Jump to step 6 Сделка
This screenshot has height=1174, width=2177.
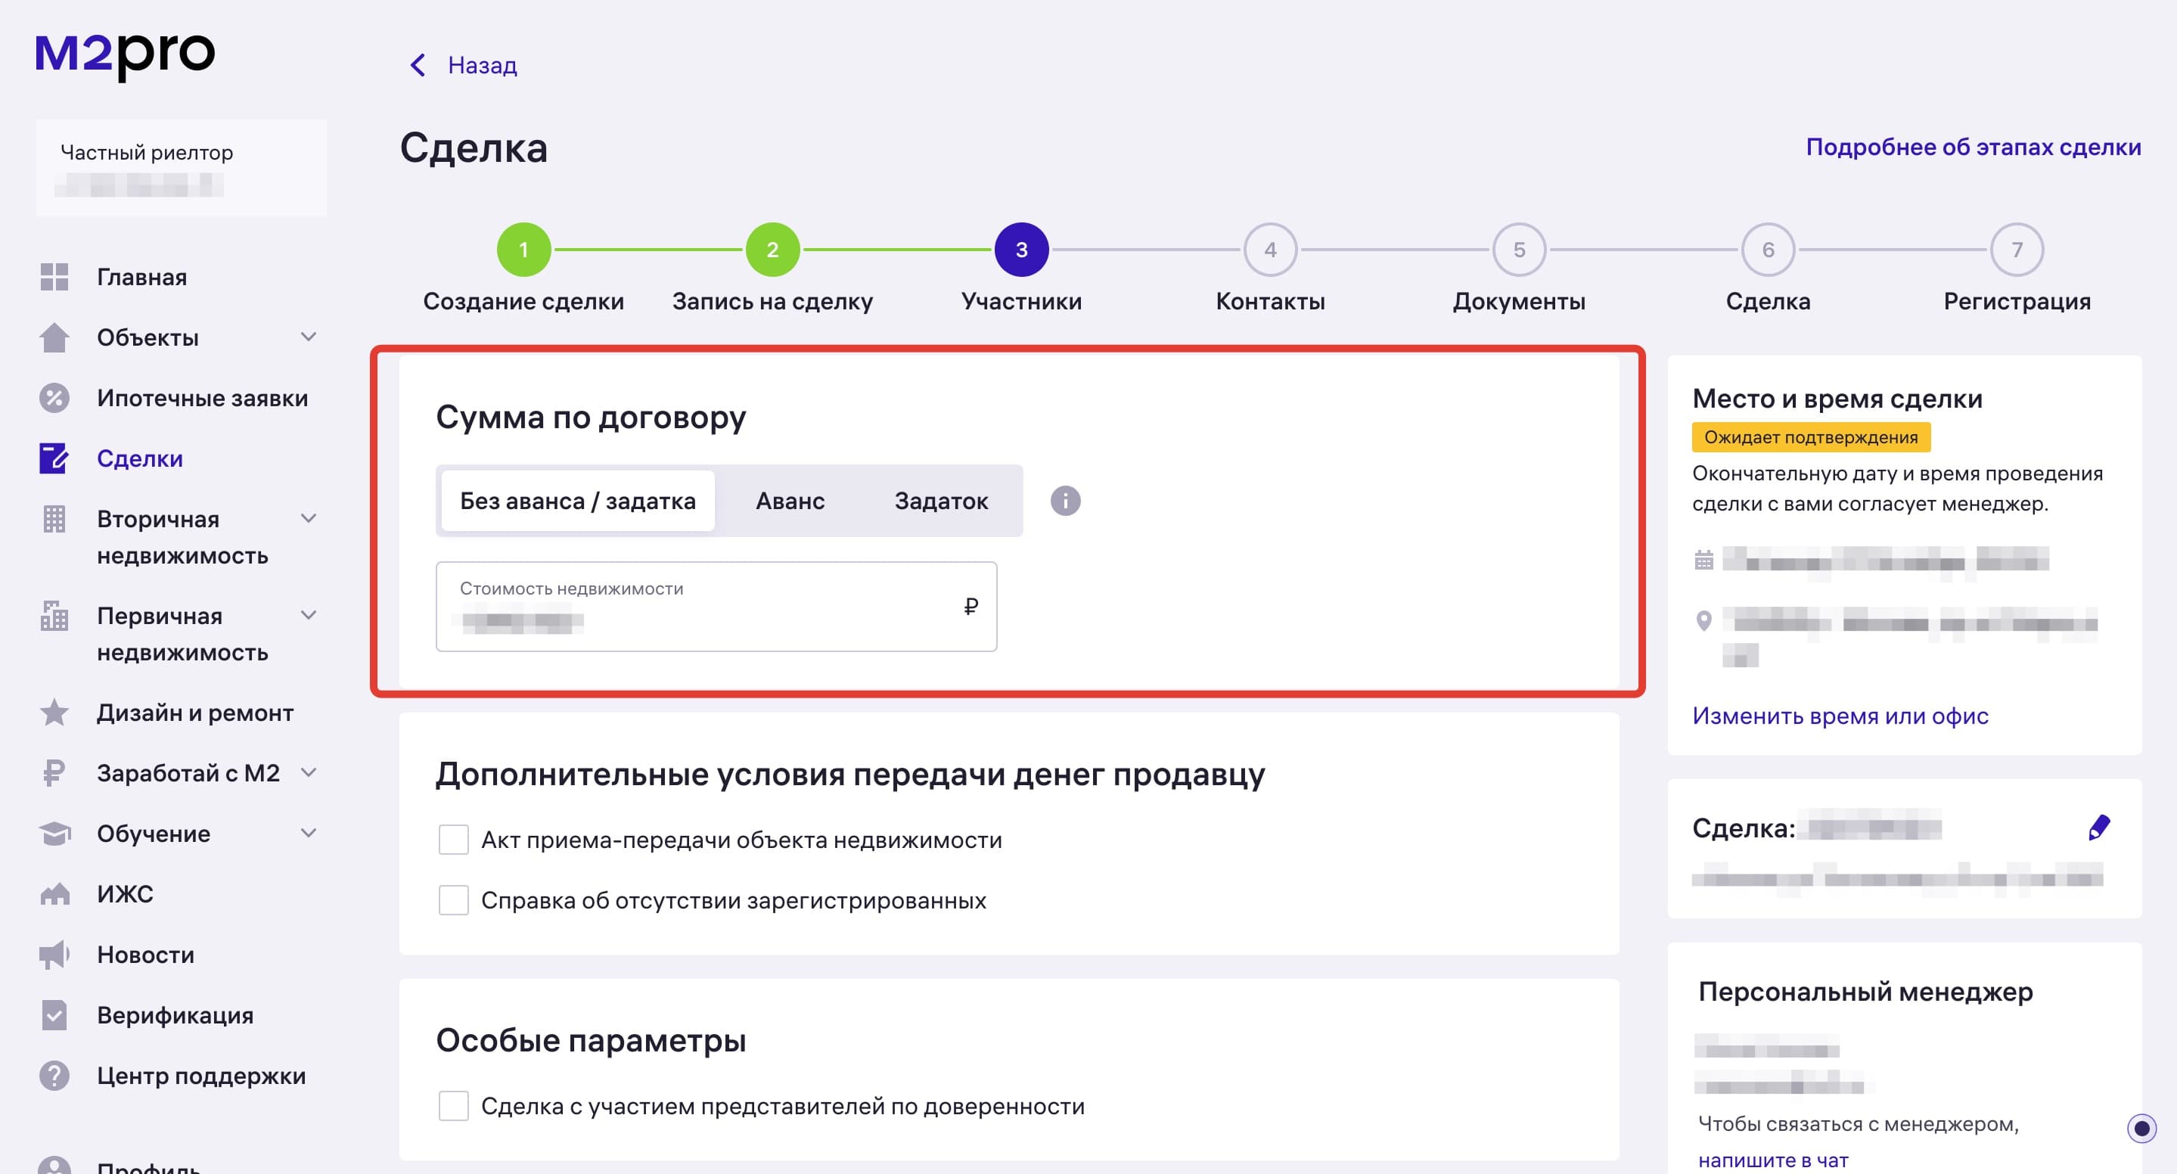point(1768,250)
